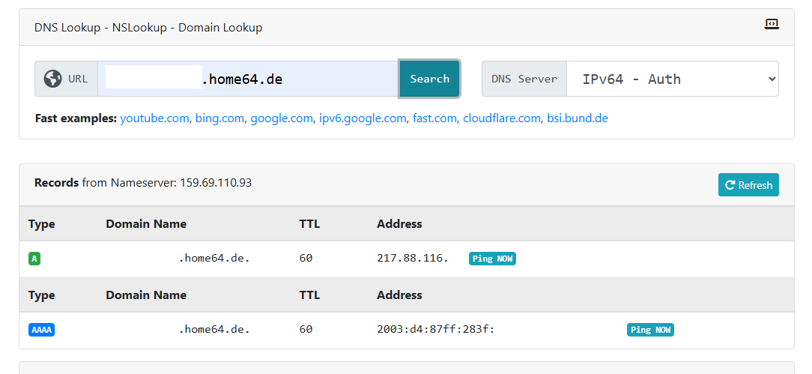Screen dimensions: 812x374
Task: Open the google.com fast example
Action: [282, 118]
